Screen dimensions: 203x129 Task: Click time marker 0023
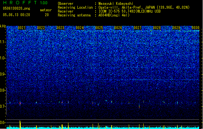tap(60, 28)
